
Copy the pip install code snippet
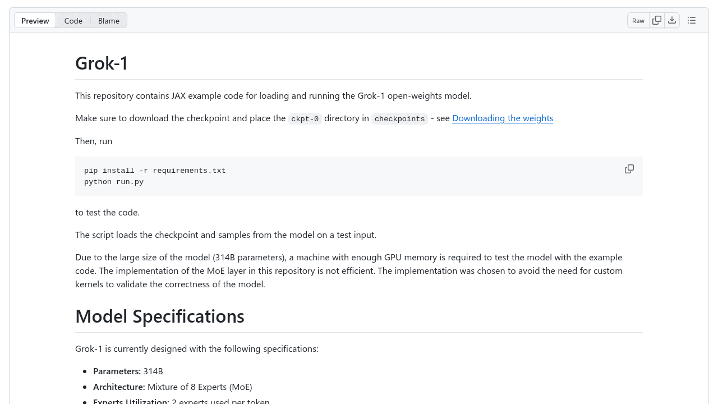pyautogui.click(x=629, y=169)
